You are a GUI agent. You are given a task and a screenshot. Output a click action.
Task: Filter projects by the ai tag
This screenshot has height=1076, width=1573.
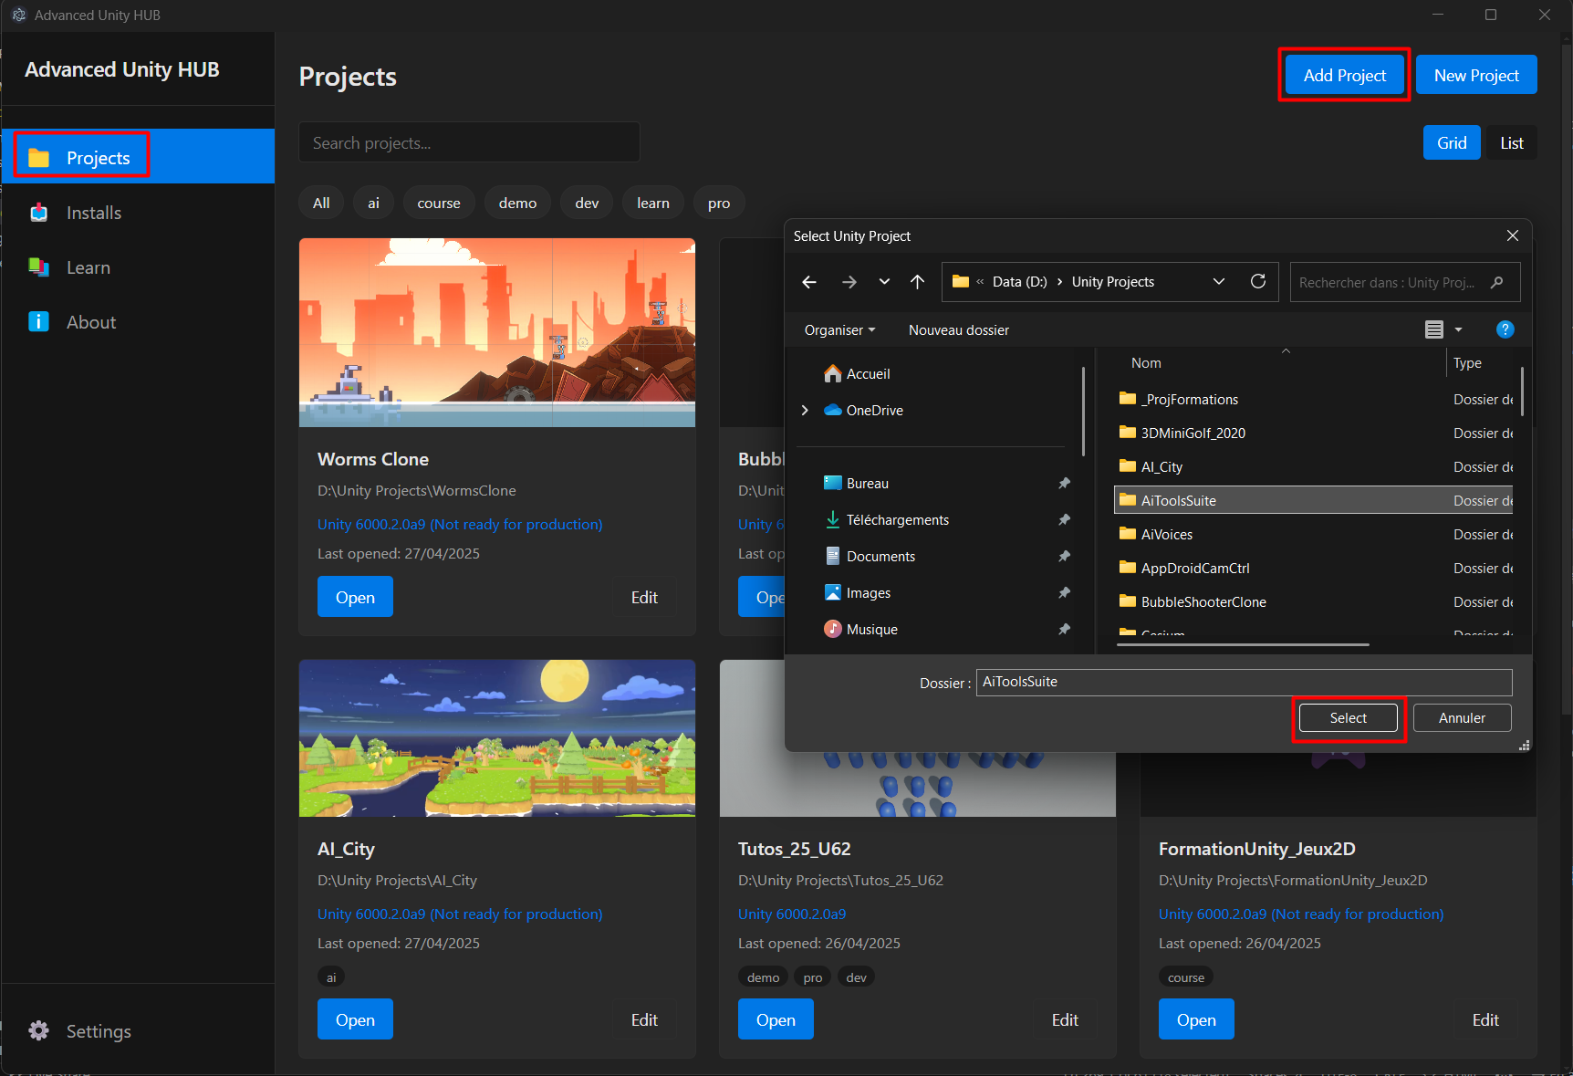[373, 203]
